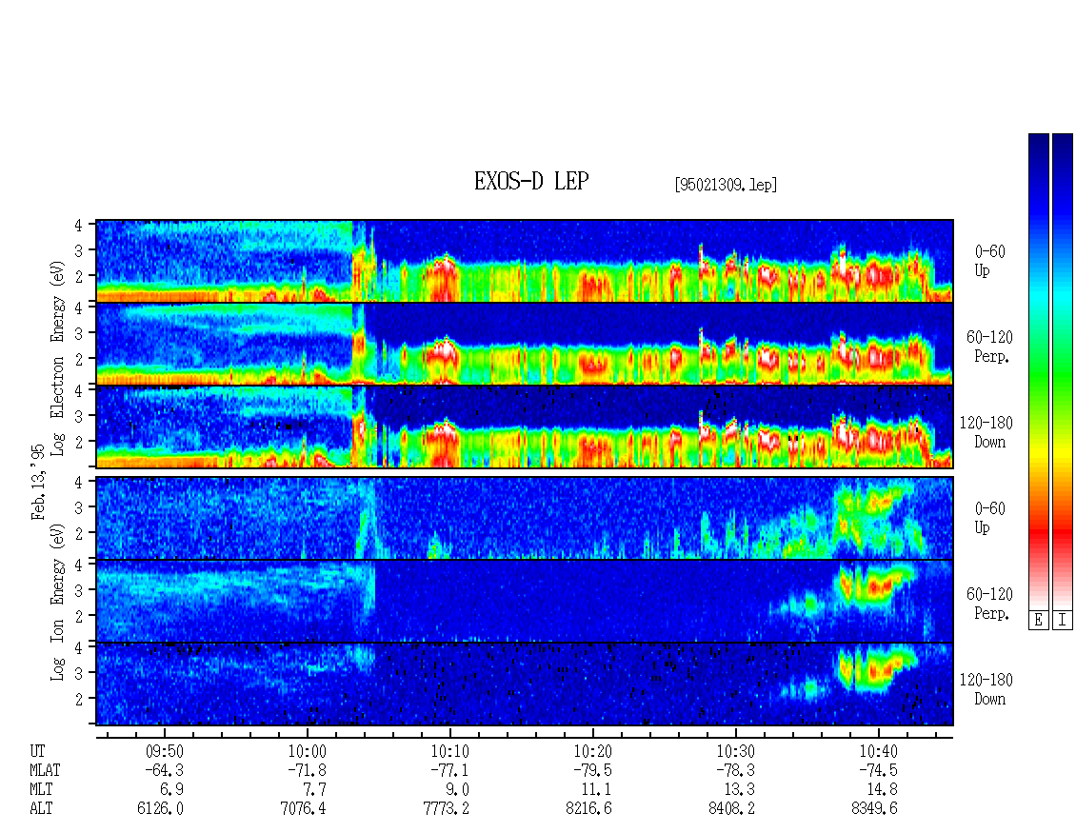Select the electron 0-60 Up spectrogram panel

click(x=525, y=261)
